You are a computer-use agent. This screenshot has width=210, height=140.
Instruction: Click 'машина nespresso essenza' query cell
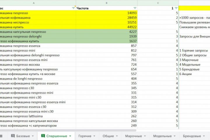pos(38,46)
